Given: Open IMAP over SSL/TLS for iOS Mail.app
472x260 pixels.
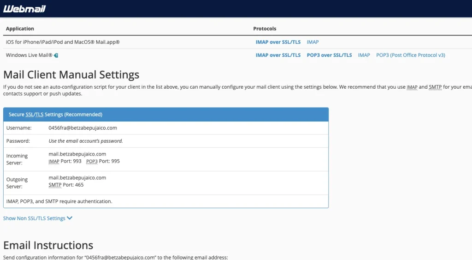Looking at the screenshot, I should [x=278, y=42].
